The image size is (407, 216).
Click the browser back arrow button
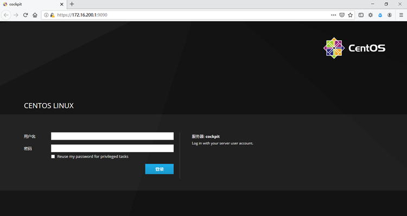coord(6,15)
